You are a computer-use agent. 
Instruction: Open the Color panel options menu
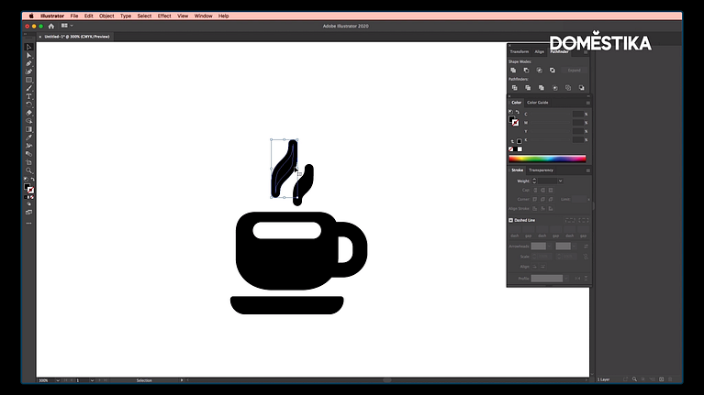pos(587,103)
